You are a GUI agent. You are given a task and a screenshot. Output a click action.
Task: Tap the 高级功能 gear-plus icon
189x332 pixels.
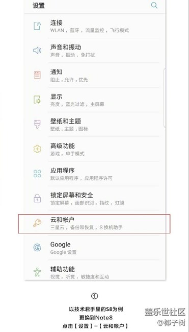click(37, 149)
